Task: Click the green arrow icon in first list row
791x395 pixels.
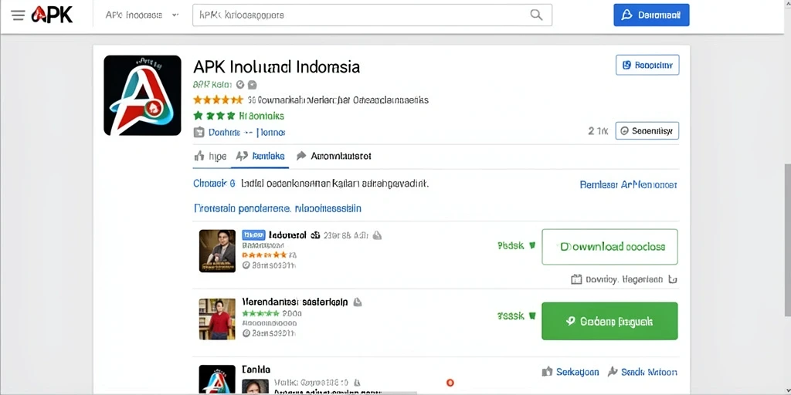Action: click(x=531, y=246)
